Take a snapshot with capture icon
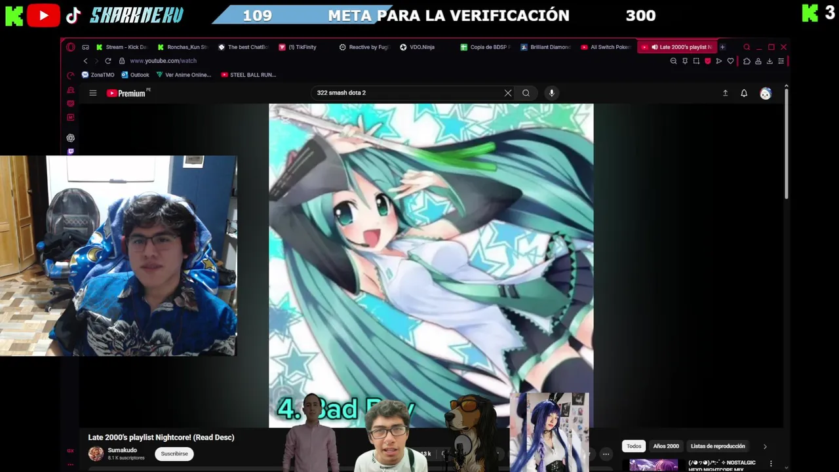 pyautogui.click(x=696, y=61)
